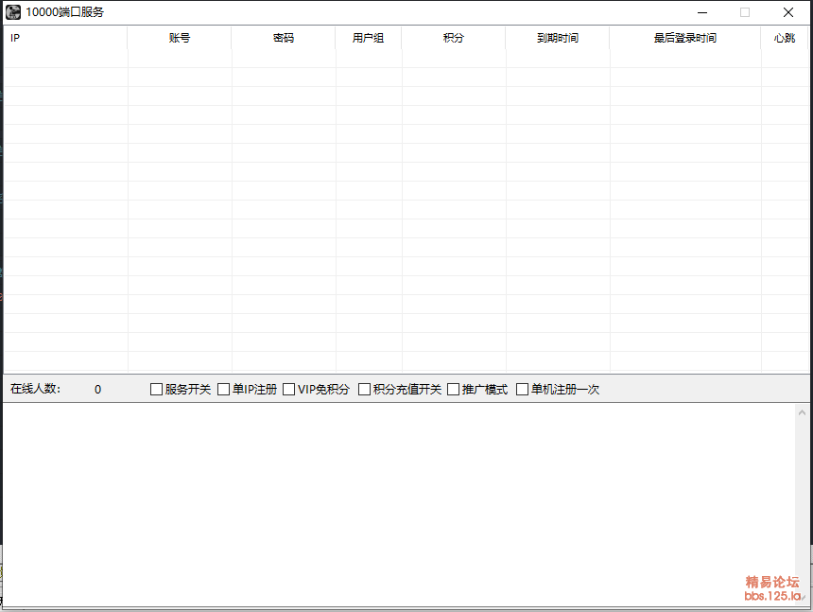
Task: Toggle the 单IP注册 checkbox
Action: coord(224,390)
